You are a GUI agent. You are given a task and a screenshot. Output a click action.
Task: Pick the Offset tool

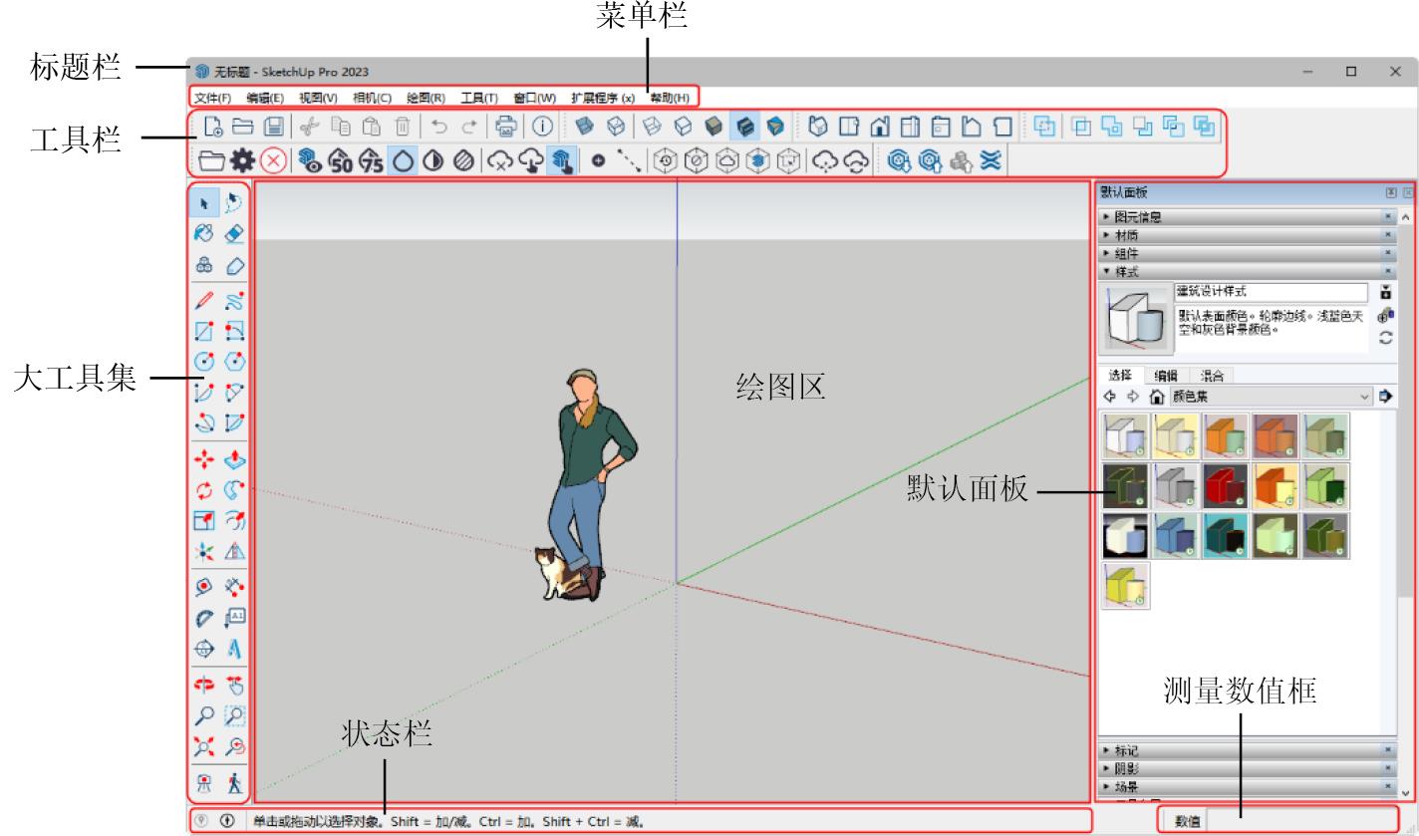pyautogui.click(x=234, y=520)
